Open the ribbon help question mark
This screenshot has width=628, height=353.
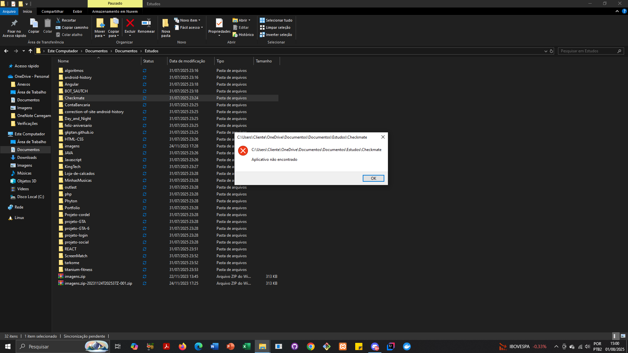tap(624, 11)
